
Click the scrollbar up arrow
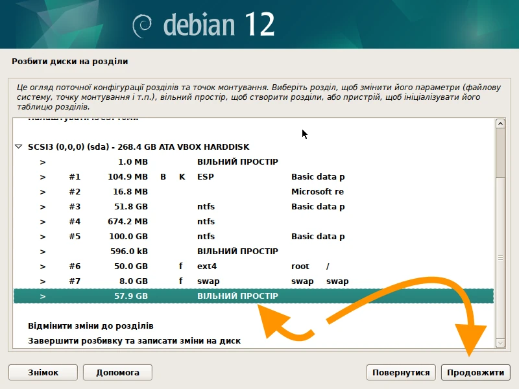(500, 123)
